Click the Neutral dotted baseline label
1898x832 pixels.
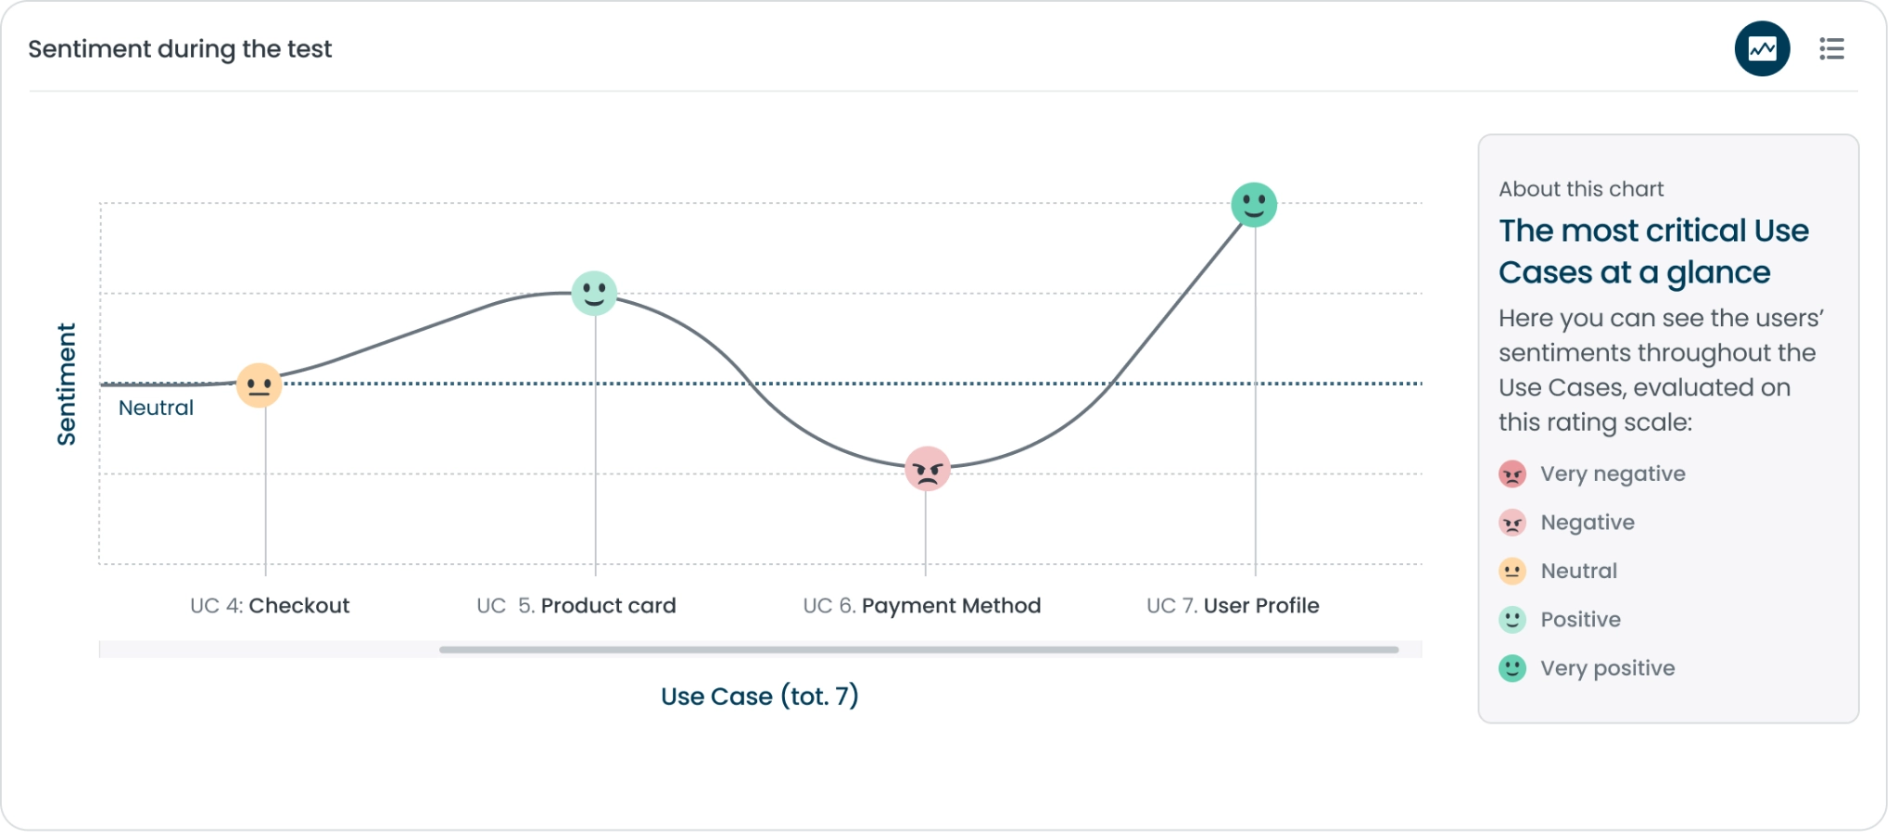(156, 407)
